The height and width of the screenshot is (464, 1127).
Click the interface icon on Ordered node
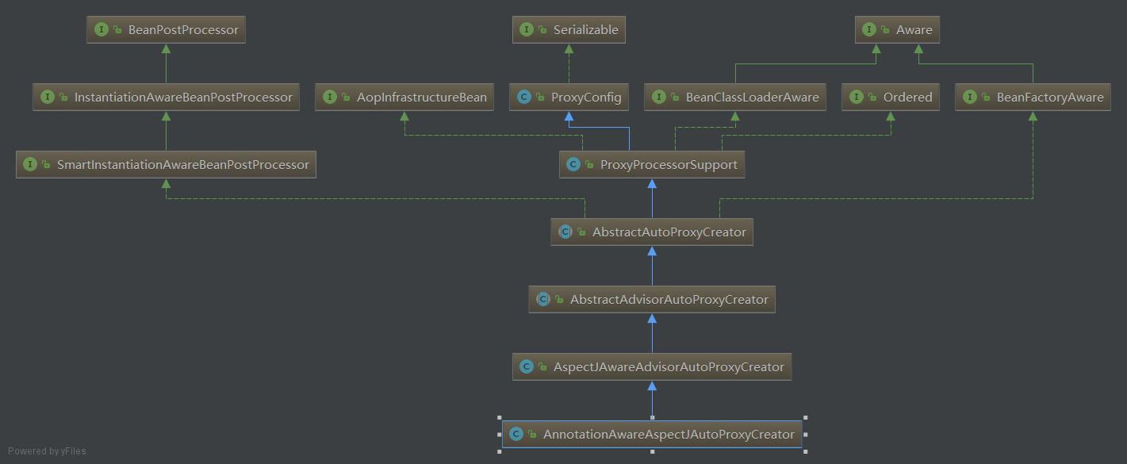click(x=856, y=97)
